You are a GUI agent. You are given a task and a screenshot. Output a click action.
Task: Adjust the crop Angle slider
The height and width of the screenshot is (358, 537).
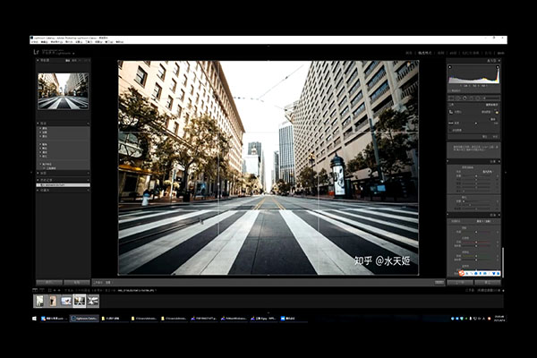click(x=476, y=123)
